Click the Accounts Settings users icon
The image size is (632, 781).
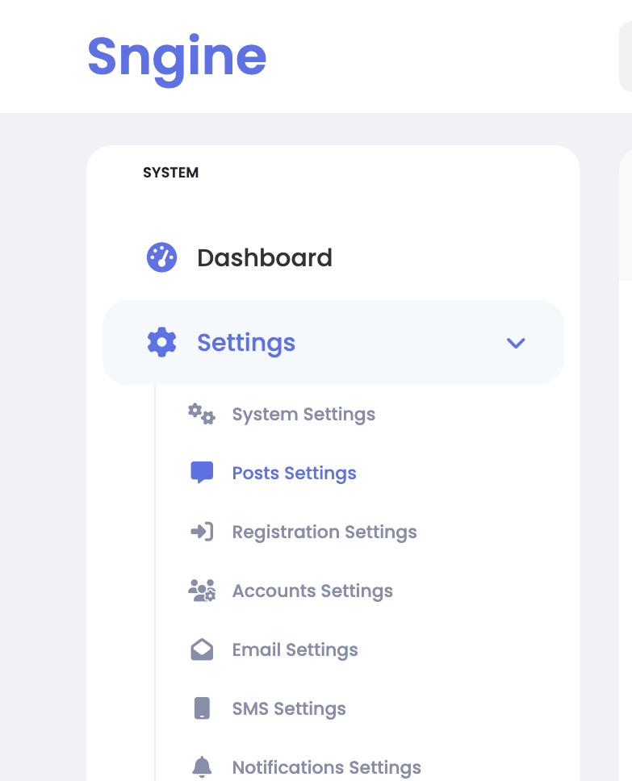202,591
